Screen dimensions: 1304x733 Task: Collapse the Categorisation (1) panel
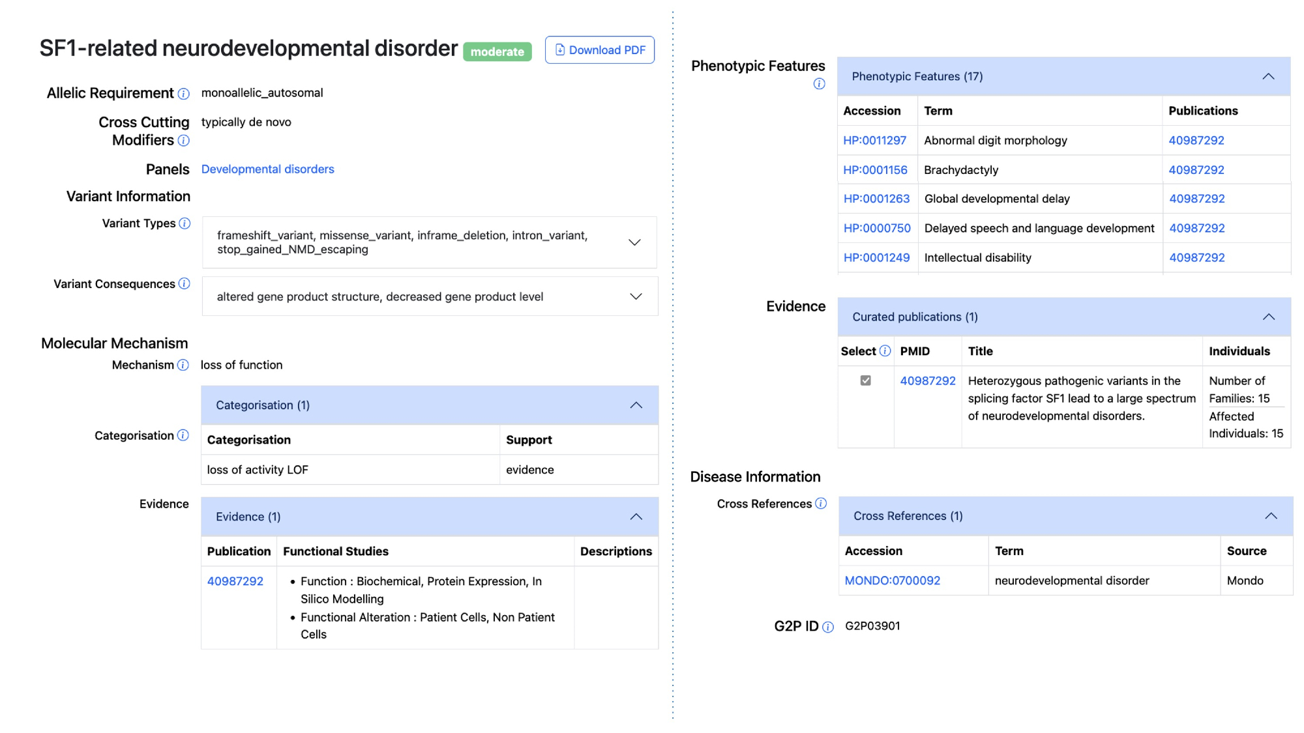636,405
